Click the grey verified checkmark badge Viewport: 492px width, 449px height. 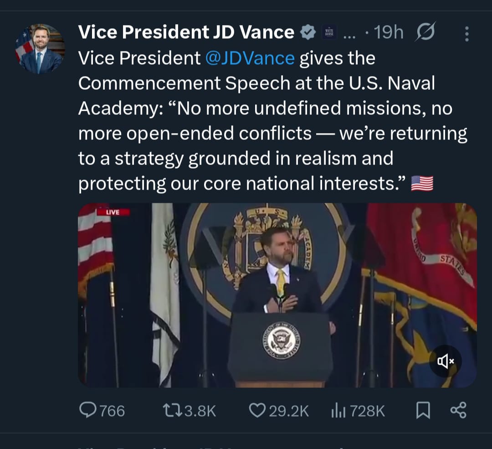(309, 32)
